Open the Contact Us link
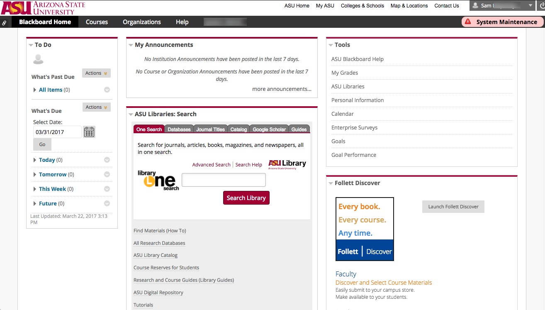The width and height of the screenshot is (545, 310). tap(447, 6)
